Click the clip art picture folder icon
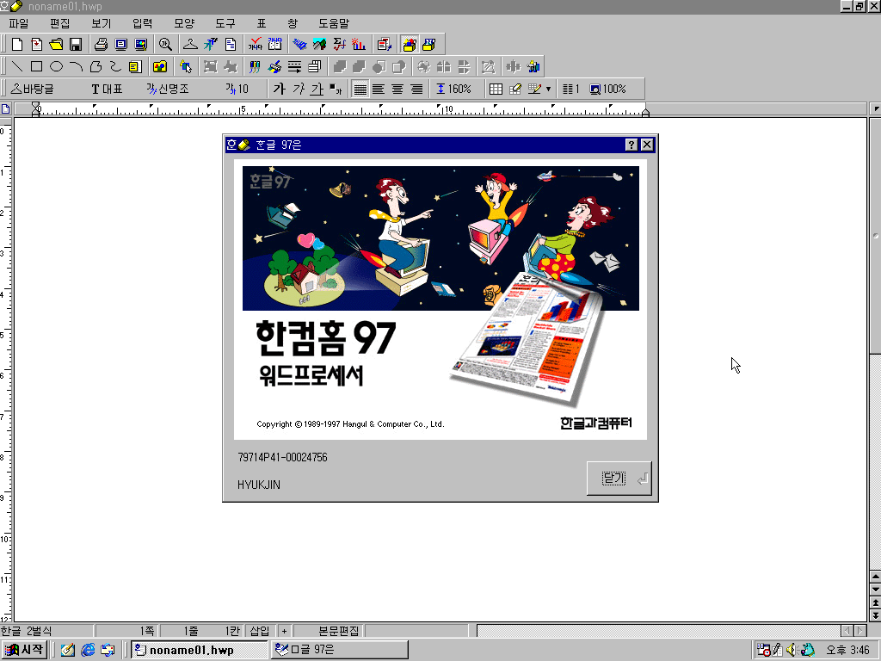 160,67
